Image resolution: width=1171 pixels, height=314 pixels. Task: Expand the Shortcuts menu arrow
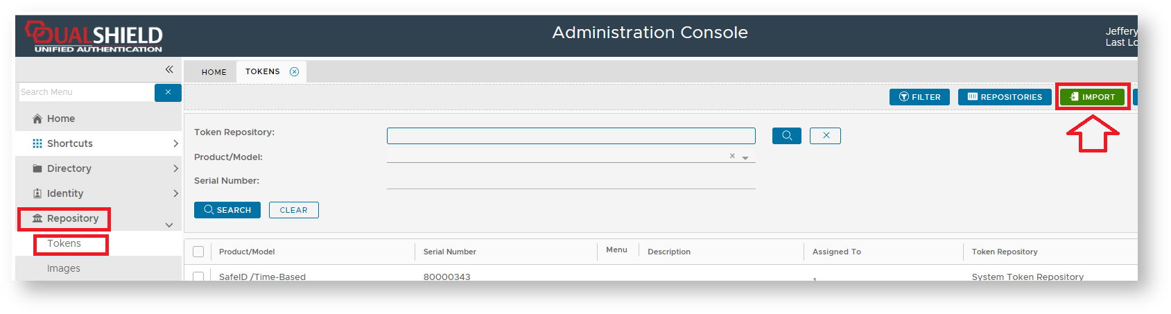tap(175, 143)
